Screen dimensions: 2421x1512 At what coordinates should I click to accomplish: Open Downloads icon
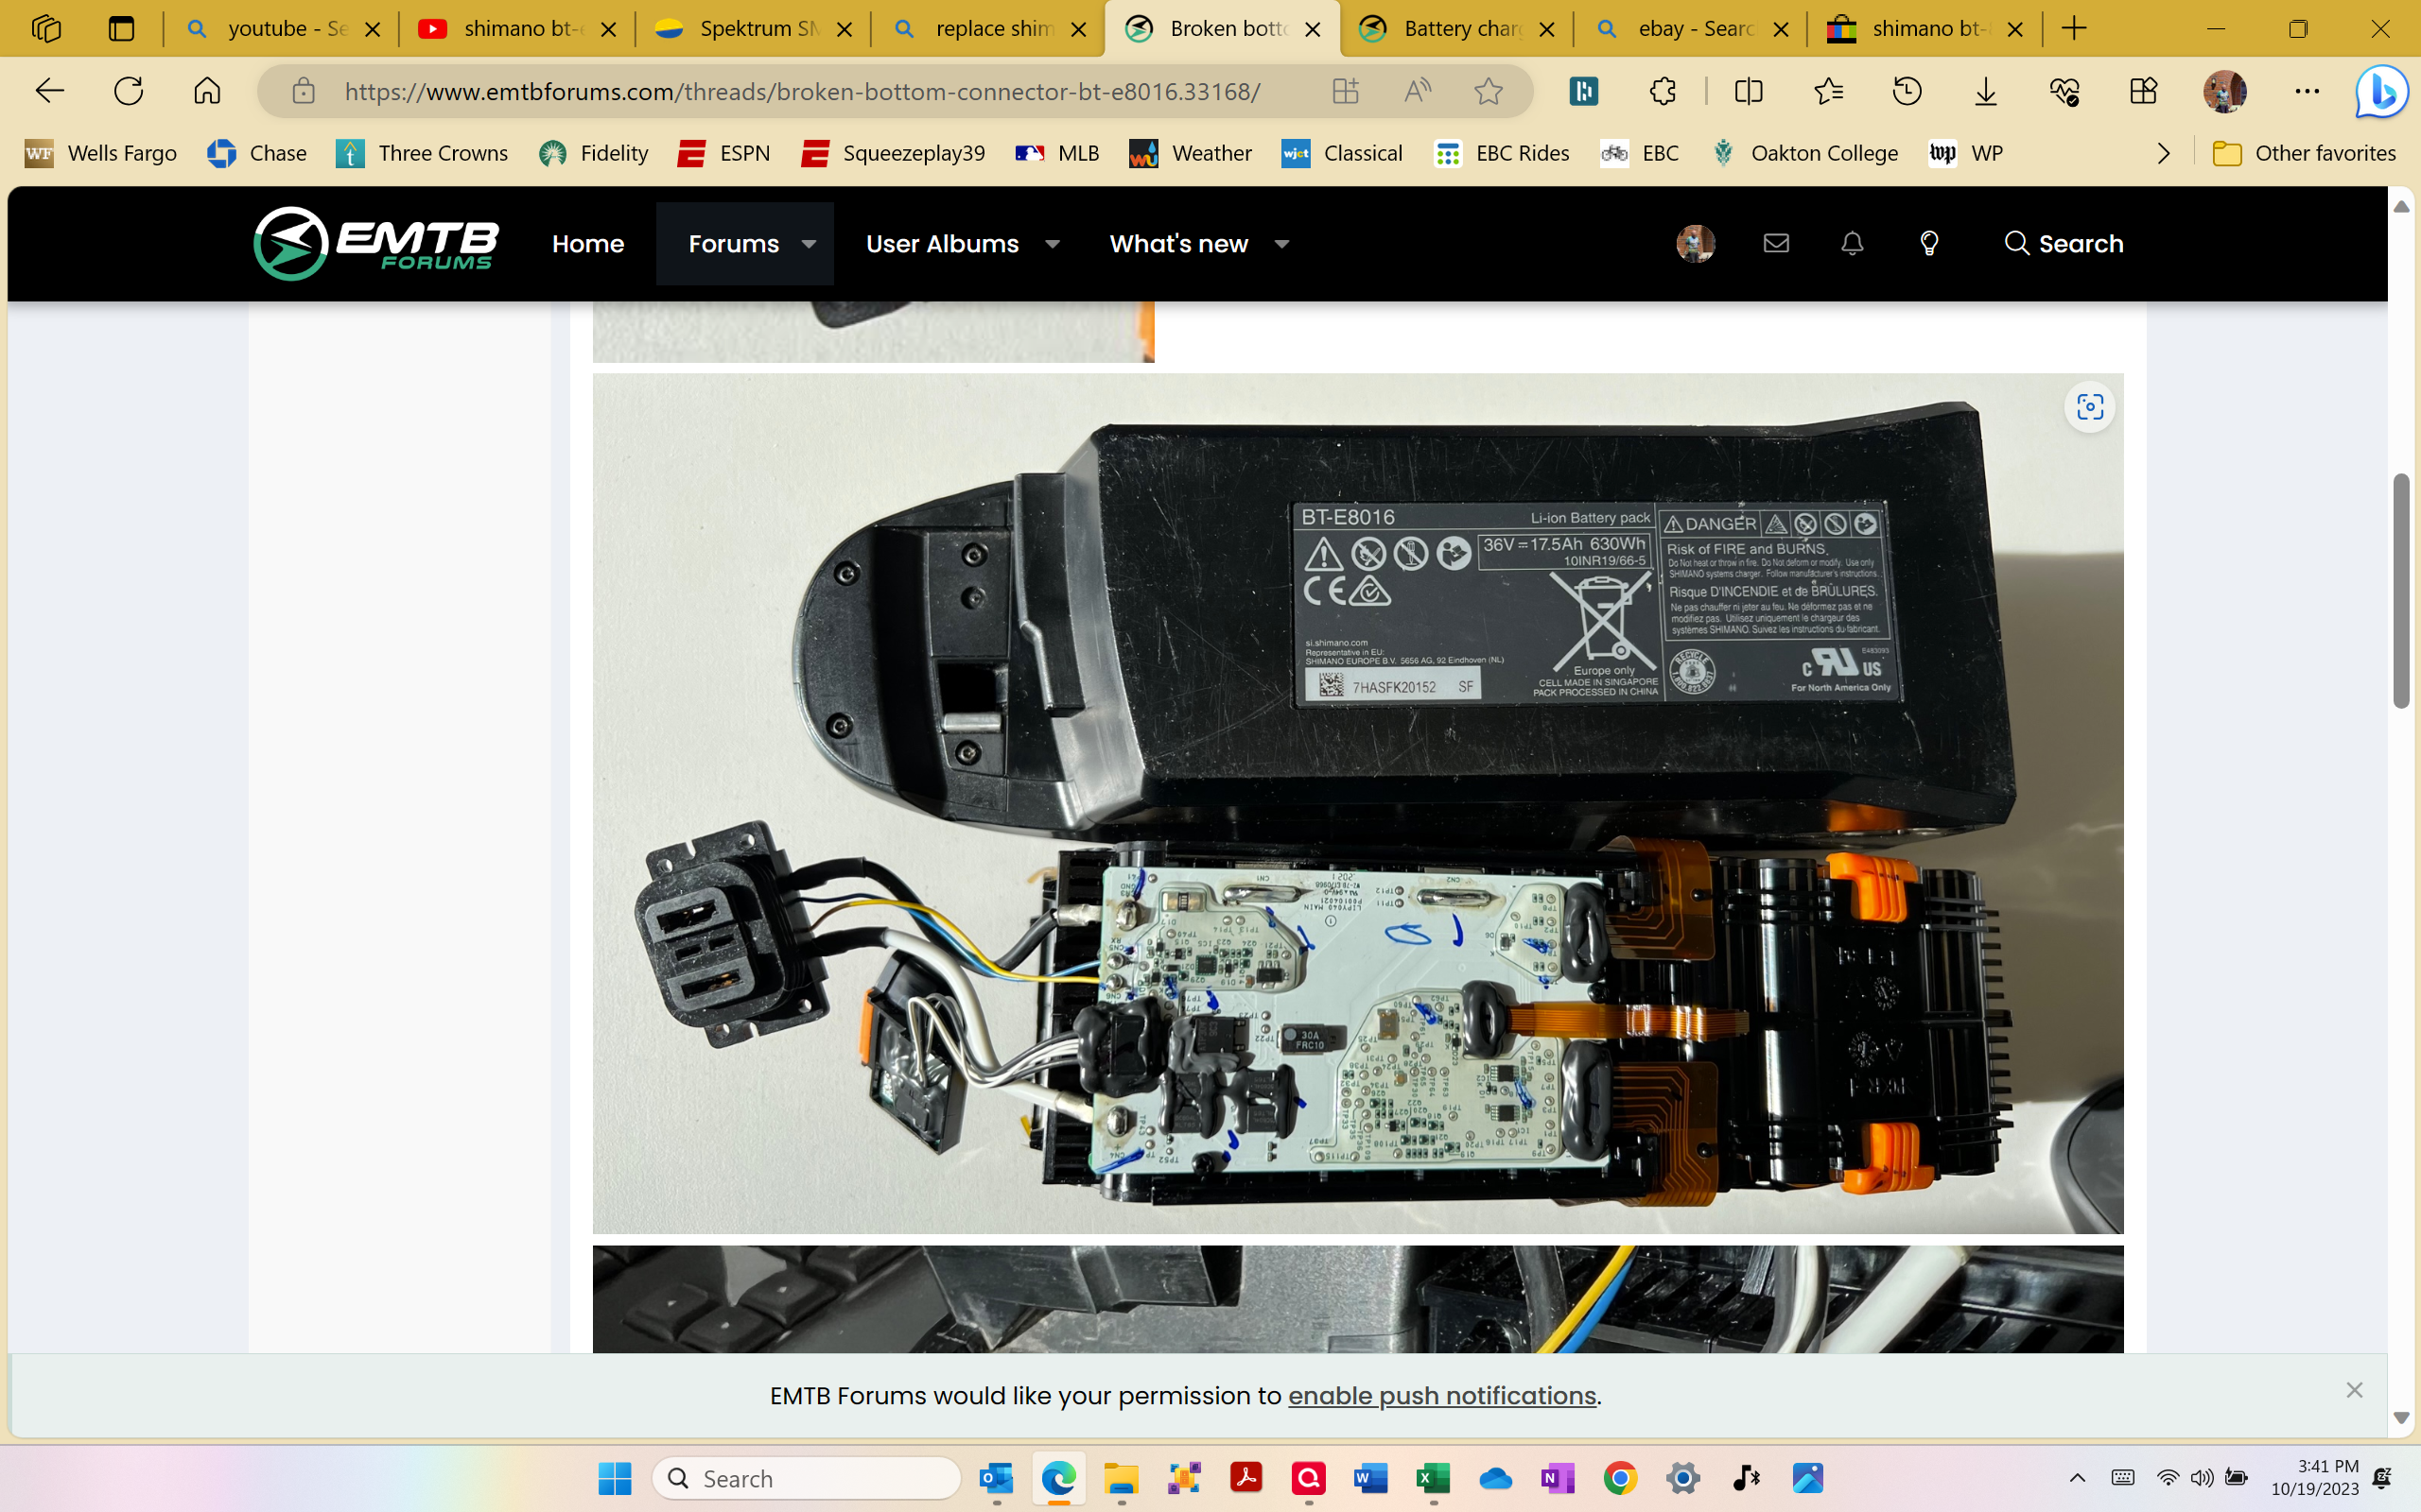click(1986, 91)
